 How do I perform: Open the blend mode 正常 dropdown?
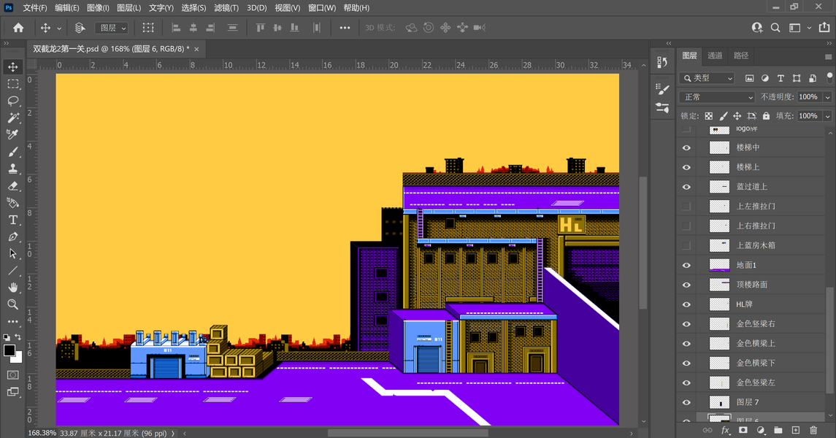(716, 97)
